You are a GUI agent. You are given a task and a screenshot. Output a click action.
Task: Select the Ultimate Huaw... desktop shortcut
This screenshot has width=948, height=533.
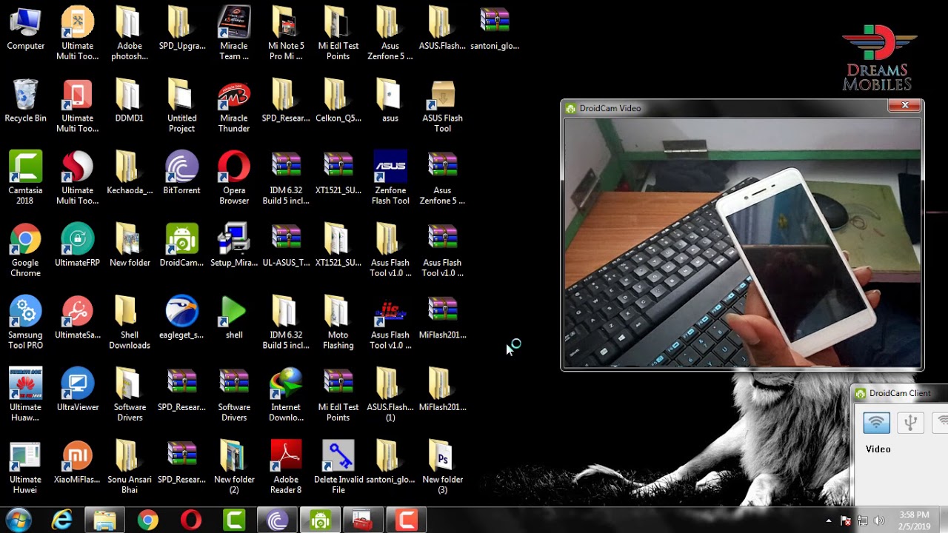click(25, 395)
